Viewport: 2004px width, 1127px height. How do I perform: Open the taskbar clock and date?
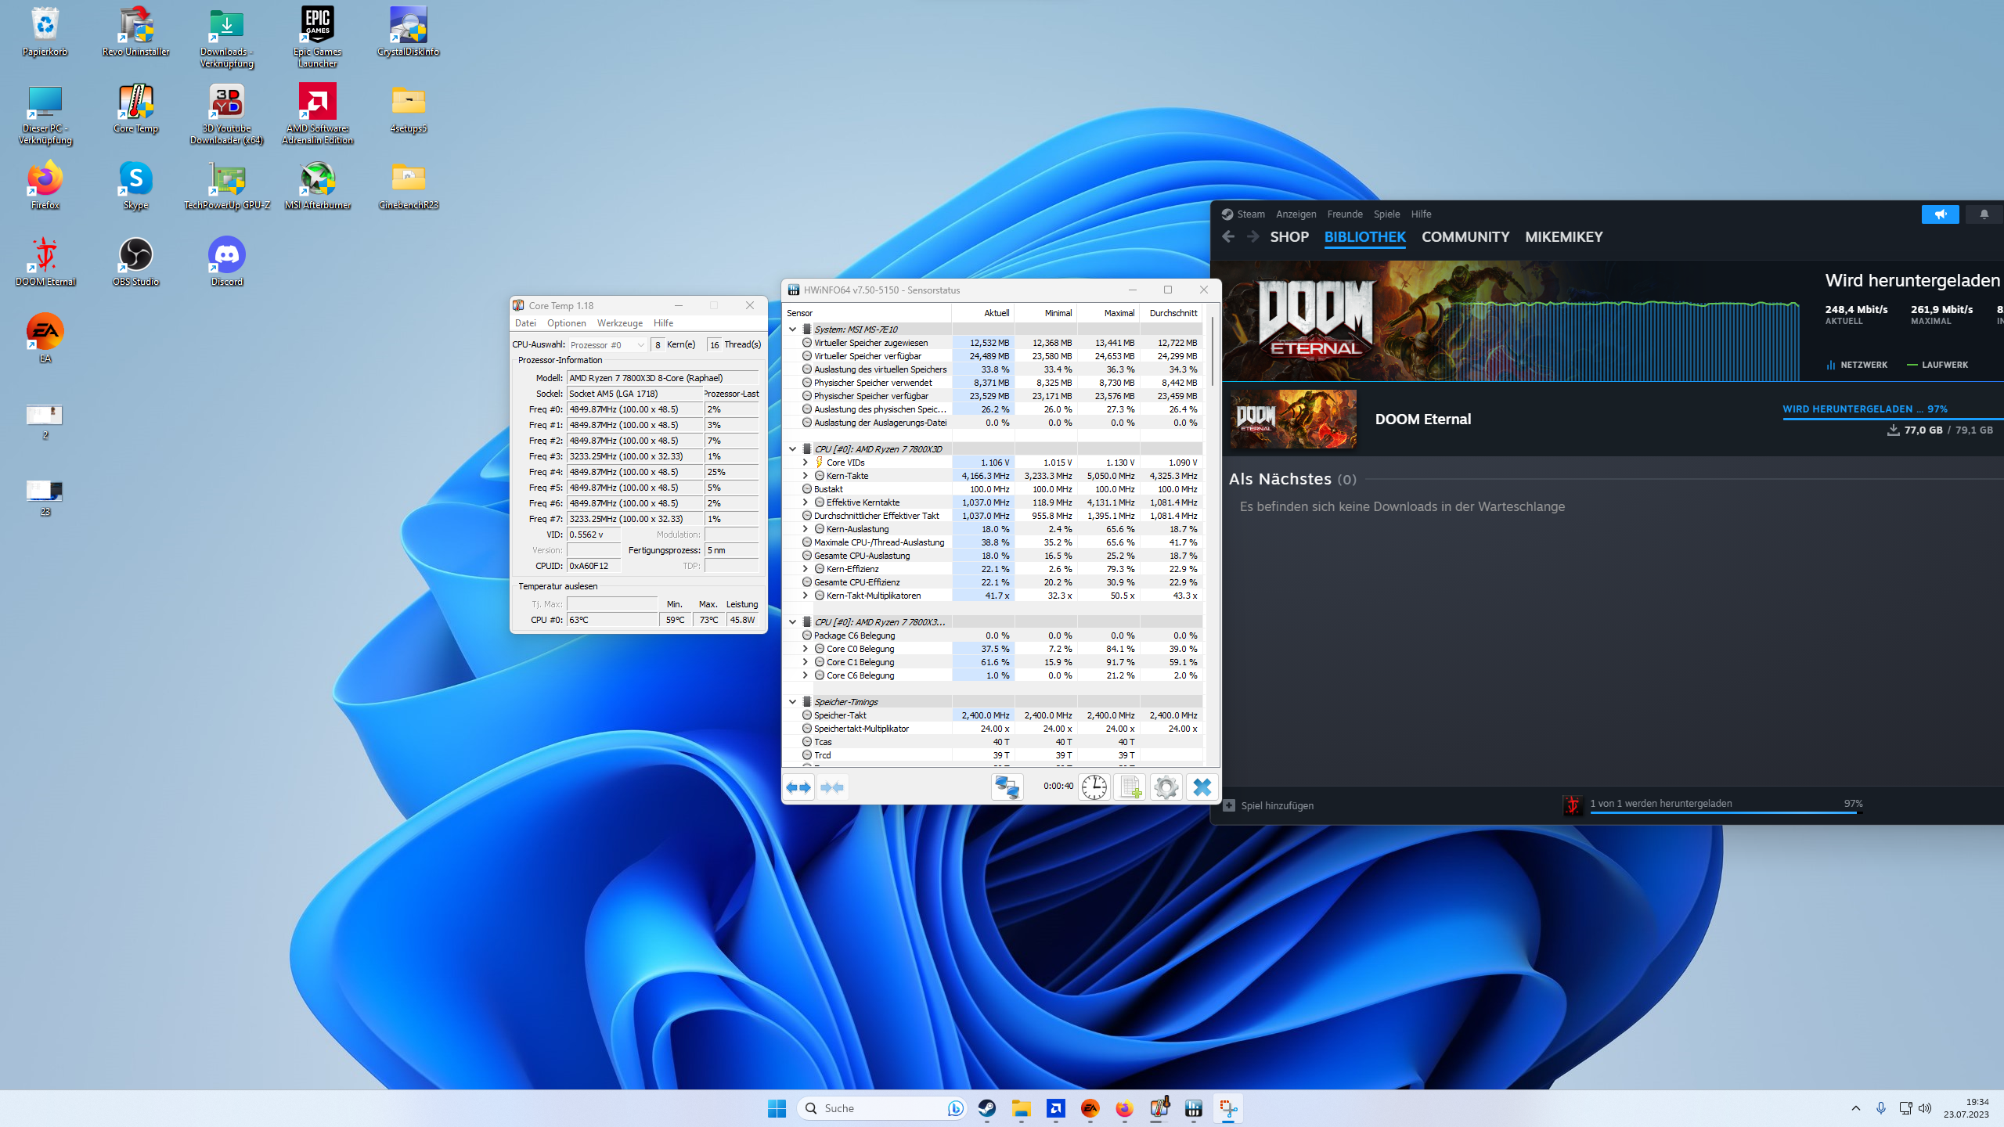click(1966, 1108)
